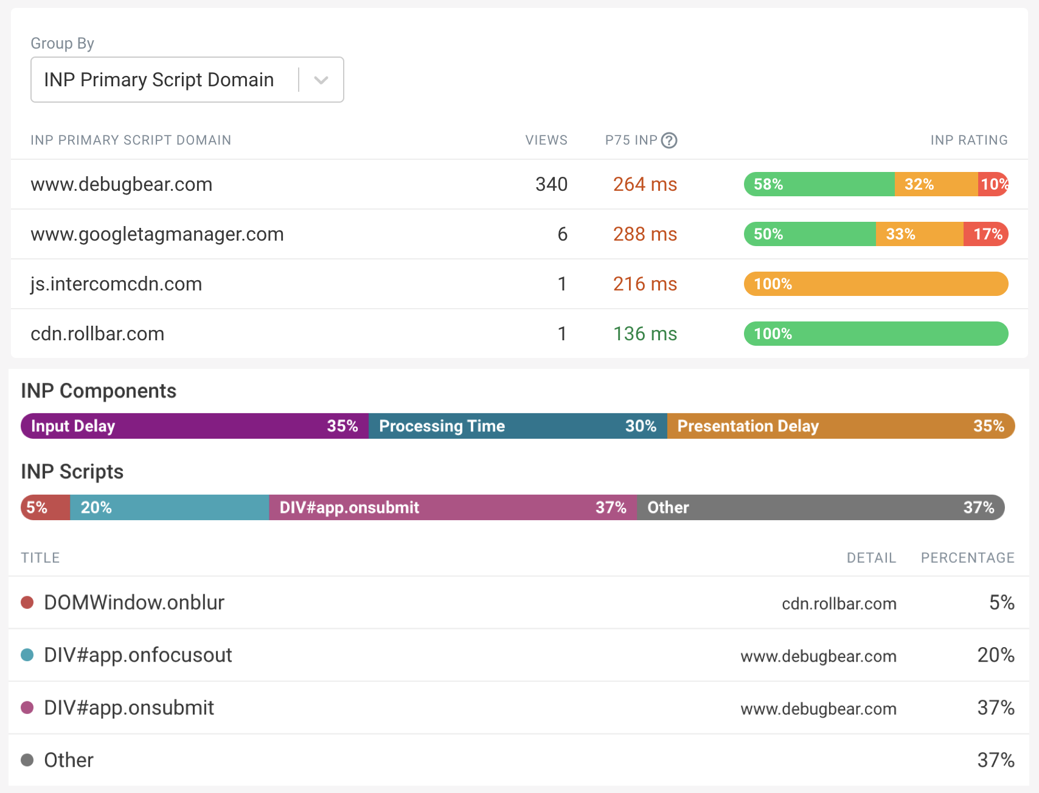The width and height of the screenshot is (1039, 793).
Task: Click the 216 ms value
Action: (645, 284)
